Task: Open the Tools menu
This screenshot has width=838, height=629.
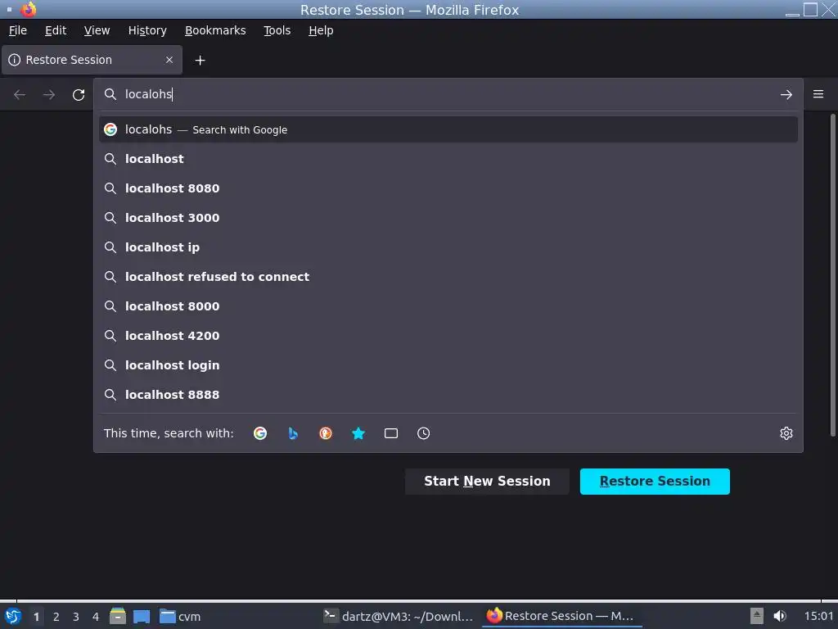Action: pyautogui.click(x=277, y=30)
